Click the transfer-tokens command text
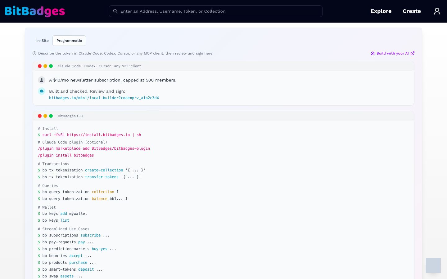The width and height of the screenshot is (447, 279). click(102, 177)
